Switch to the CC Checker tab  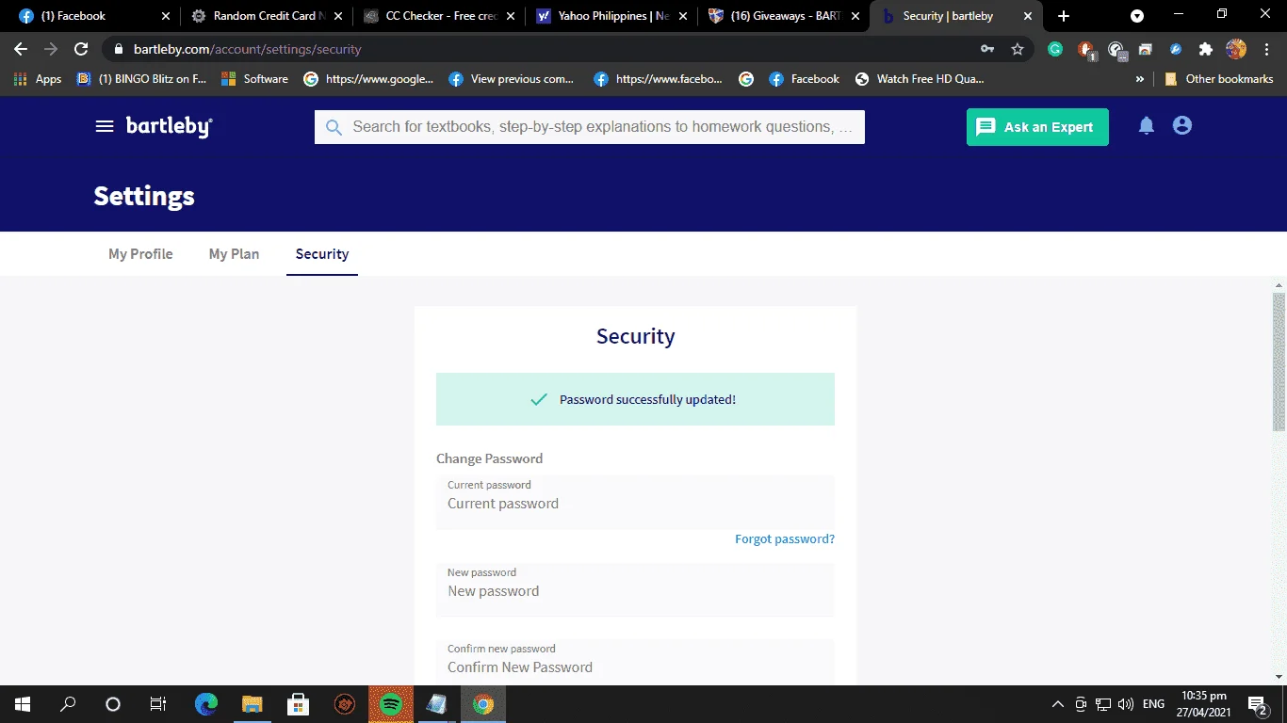pos(438,16)
